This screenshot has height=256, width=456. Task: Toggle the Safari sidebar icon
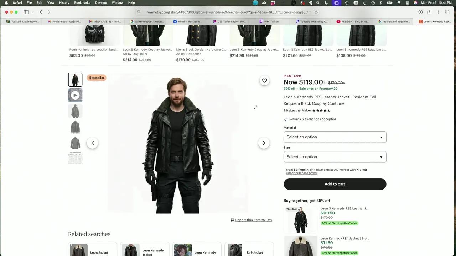tap(26, 12)
